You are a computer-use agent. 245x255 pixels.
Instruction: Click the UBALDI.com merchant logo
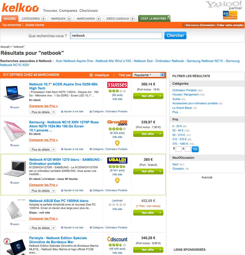117,161
